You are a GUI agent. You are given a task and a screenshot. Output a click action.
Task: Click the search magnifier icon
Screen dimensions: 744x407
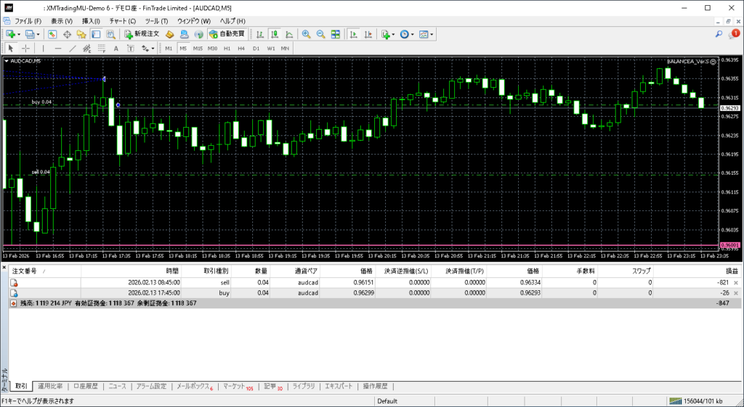click(x=719, y=34)
